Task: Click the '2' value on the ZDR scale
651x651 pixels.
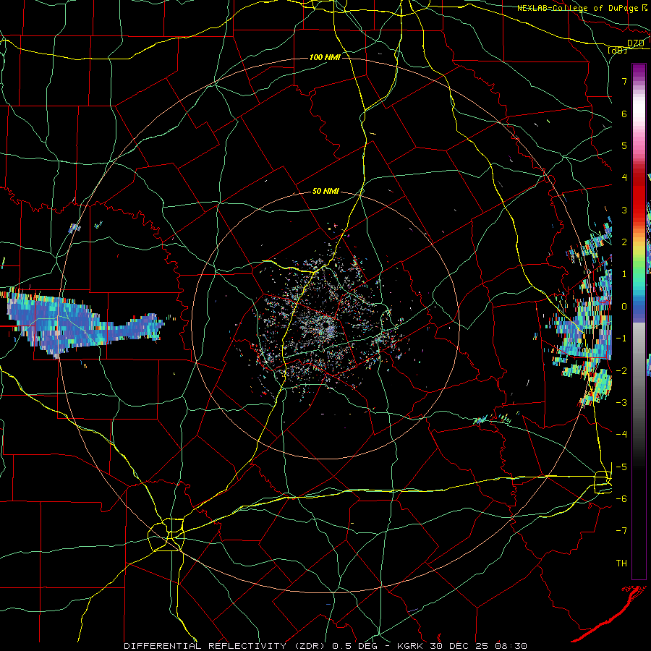Action: (624, 242)
